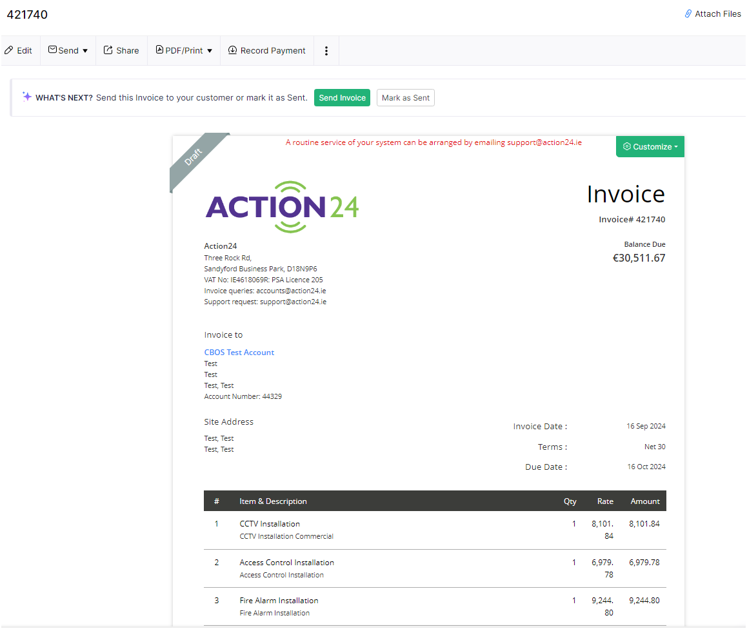Click the Share icon in toolbar

tap(108, 50)
